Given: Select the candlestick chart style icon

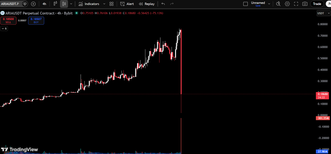Looking at the screenshot, I should click(64, 4).
